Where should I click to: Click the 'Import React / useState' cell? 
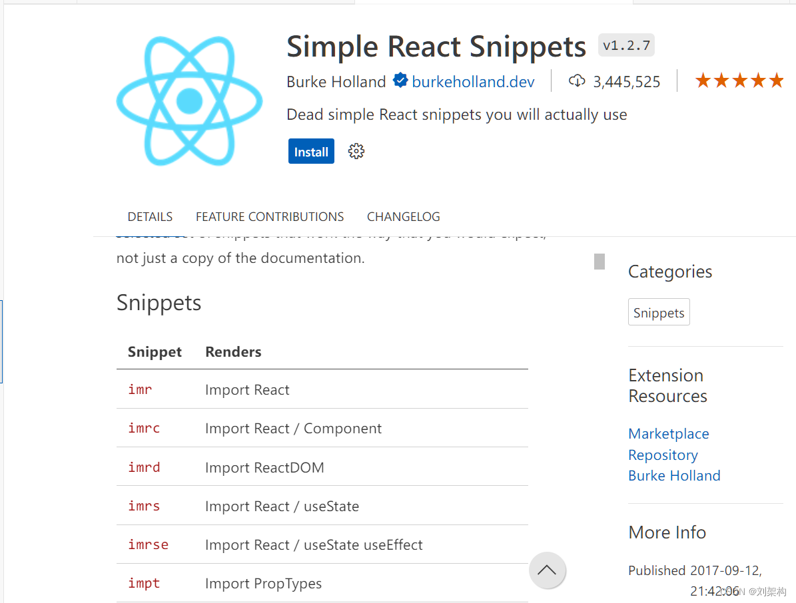(x=282, y=506)
